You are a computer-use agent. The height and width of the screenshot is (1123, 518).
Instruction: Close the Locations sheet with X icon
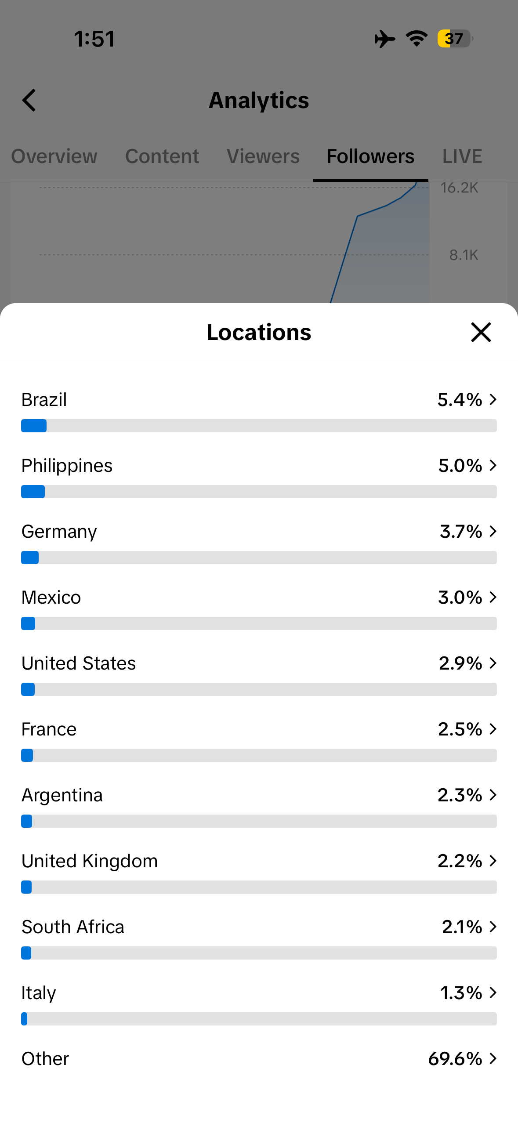481,332
